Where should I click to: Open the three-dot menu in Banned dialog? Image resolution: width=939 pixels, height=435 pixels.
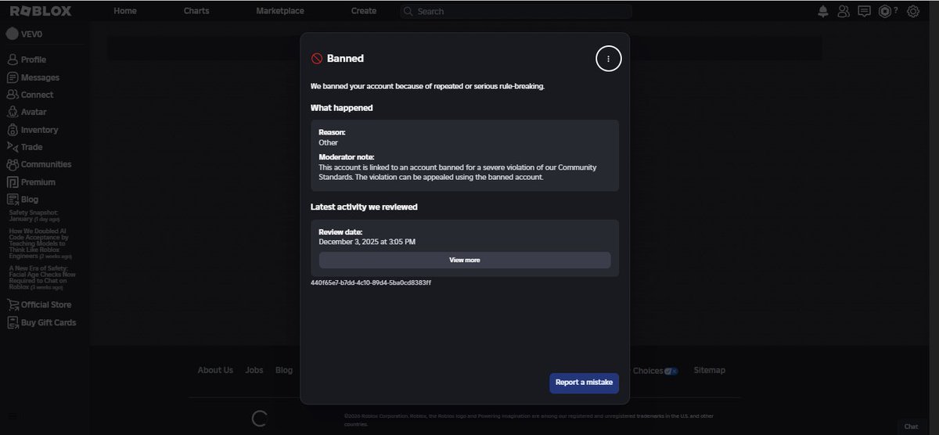[x=608, y=59]
